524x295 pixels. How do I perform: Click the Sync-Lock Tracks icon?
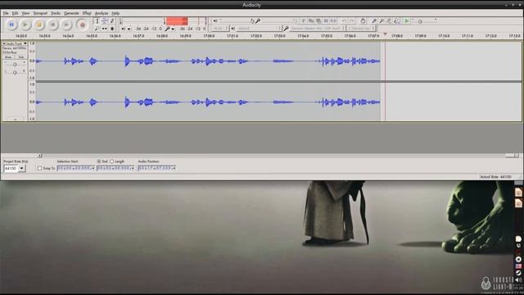363,21
